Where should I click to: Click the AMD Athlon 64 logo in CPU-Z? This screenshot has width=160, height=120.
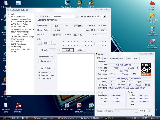[146, 70]
